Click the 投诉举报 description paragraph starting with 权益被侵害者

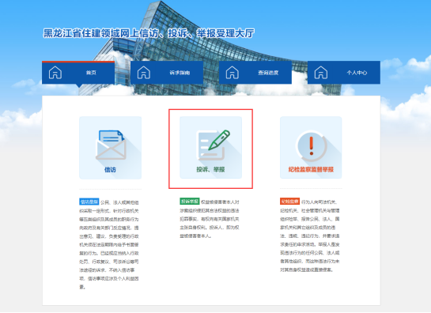[210, 219]
